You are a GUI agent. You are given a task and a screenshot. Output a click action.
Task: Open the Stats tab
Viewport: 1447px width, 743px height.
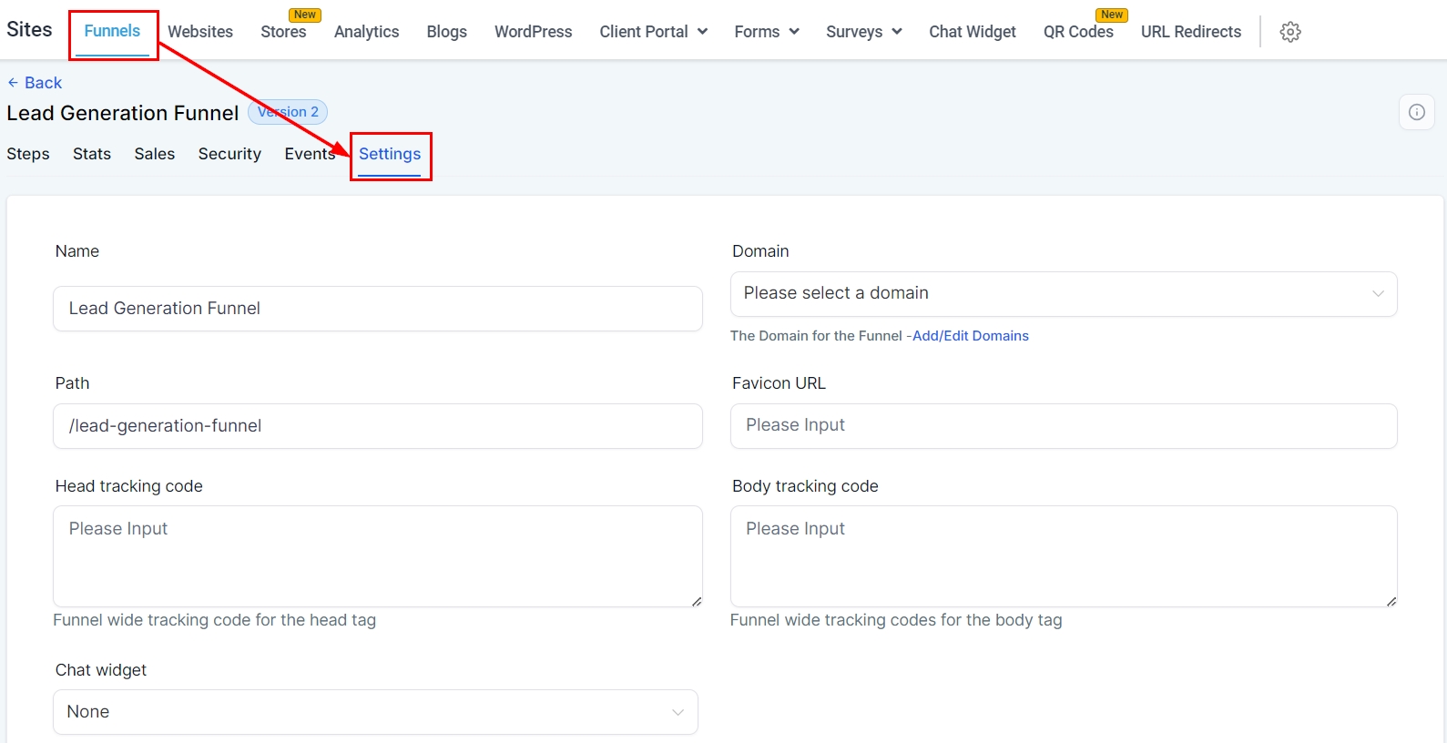(x=92, y=154)
